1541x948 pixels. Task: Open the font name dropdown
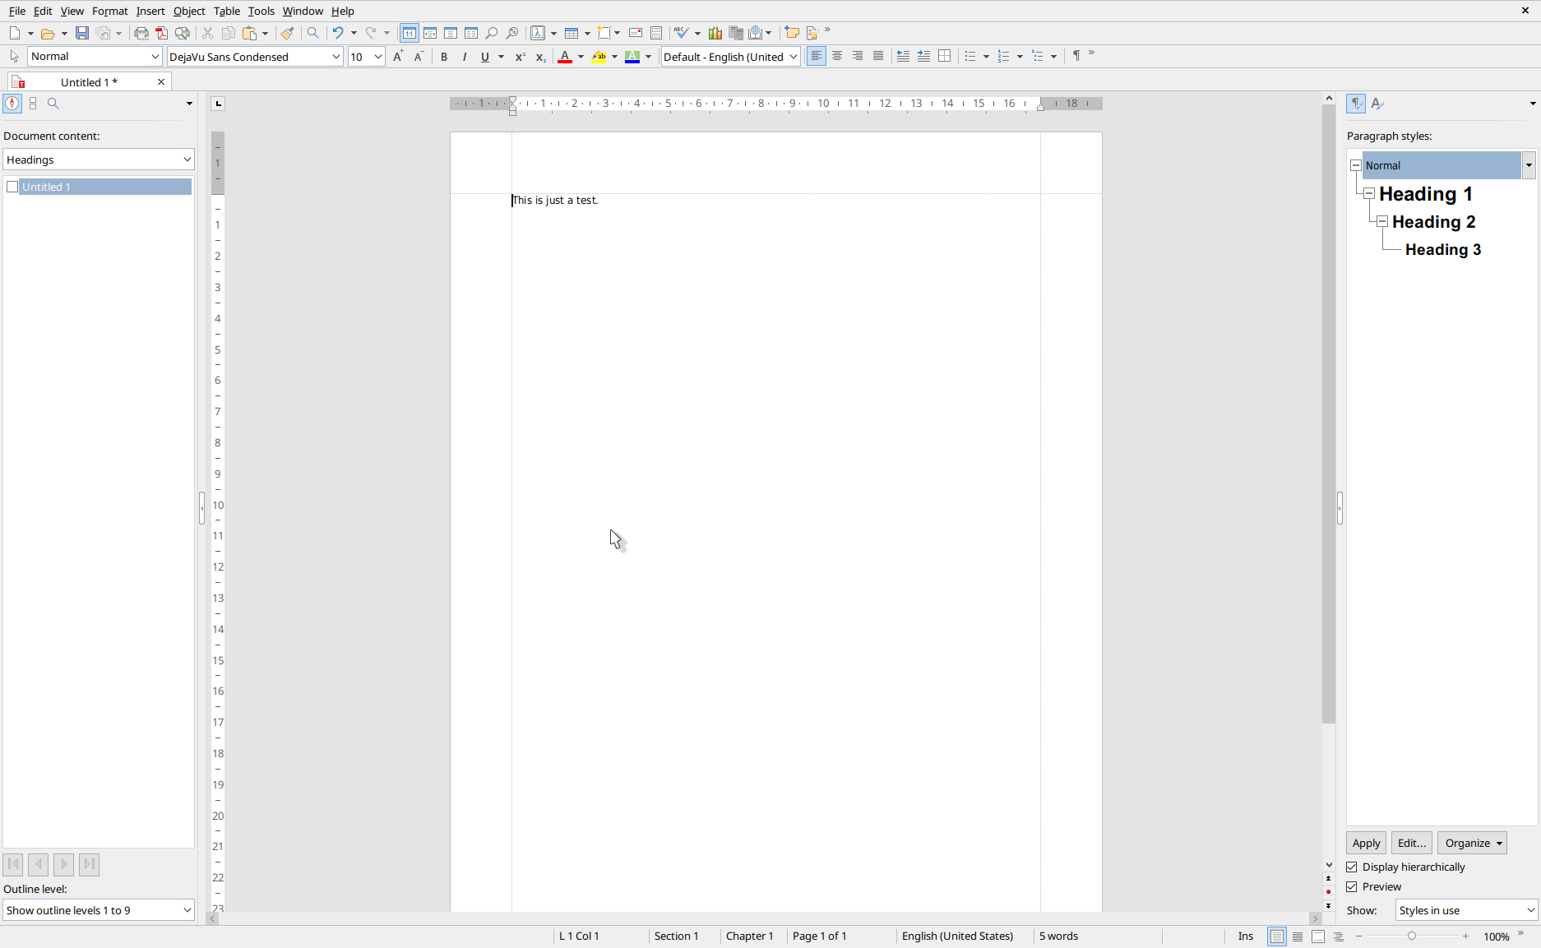point(336,57)
